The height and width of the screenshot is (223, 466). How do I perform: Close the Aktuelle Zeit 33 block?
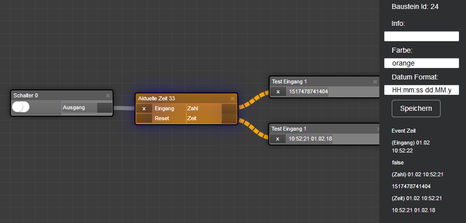click(232, 98)
